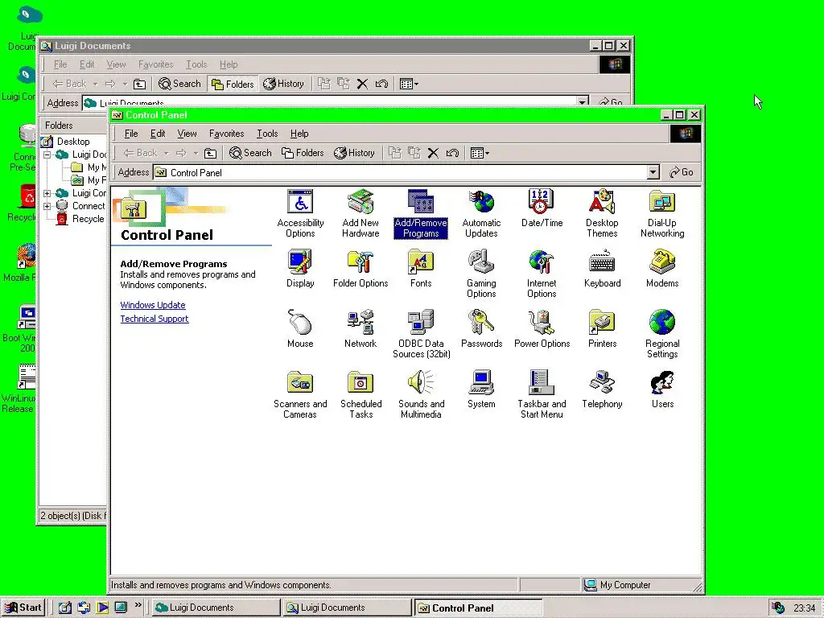824x618 pixels.
Task: Open the Mouse applet
Action: point(300,329)
